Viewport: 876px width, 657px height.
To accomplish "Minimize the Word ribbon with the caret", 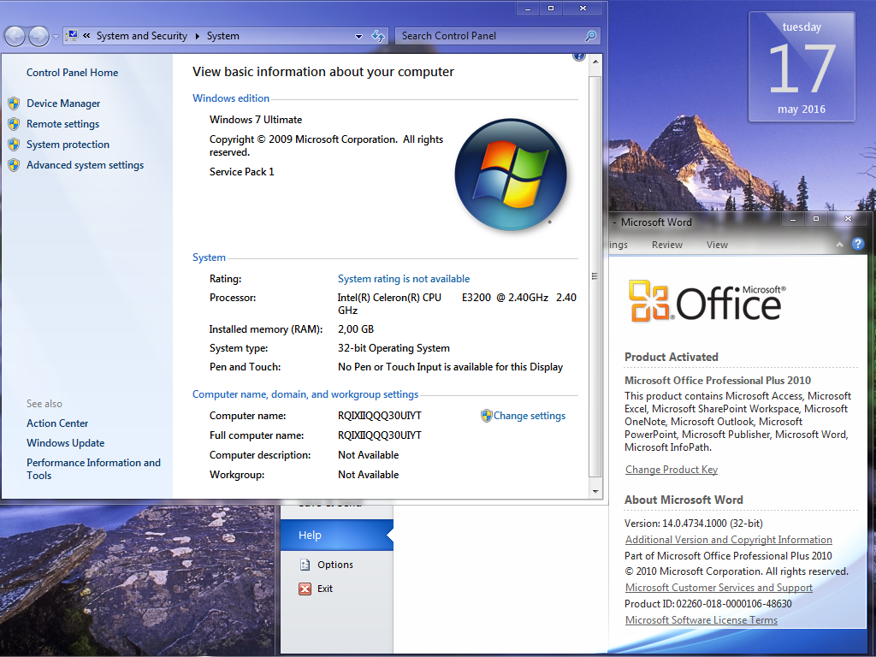I will click(839, 245).
